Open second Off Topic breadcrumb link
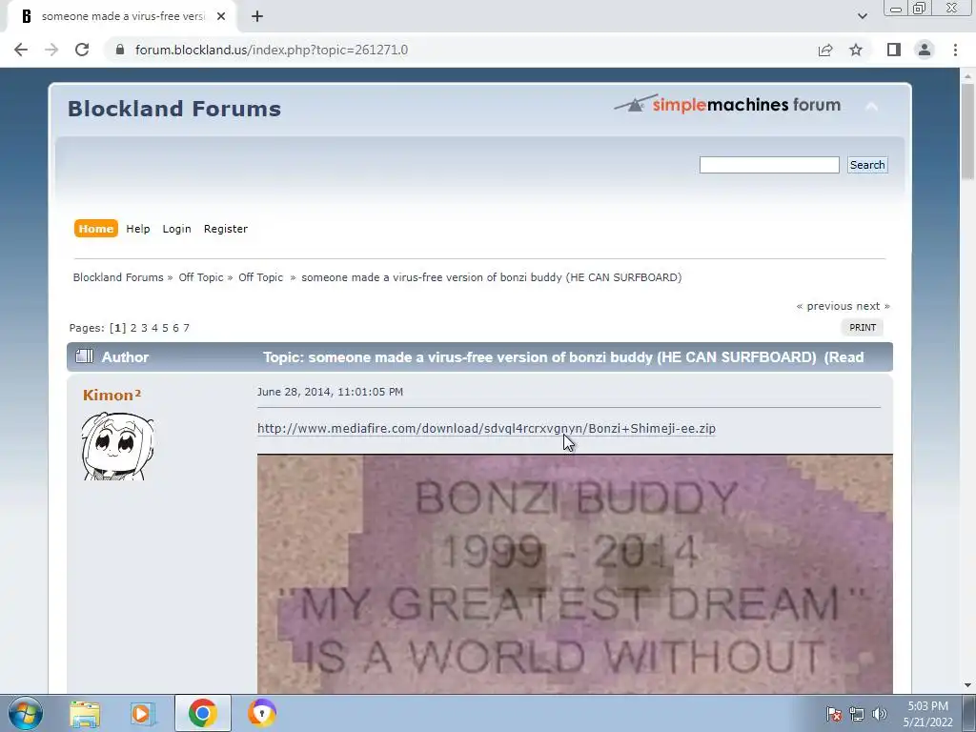The height and width of the screenshot is (732, 976). (260, 277)
